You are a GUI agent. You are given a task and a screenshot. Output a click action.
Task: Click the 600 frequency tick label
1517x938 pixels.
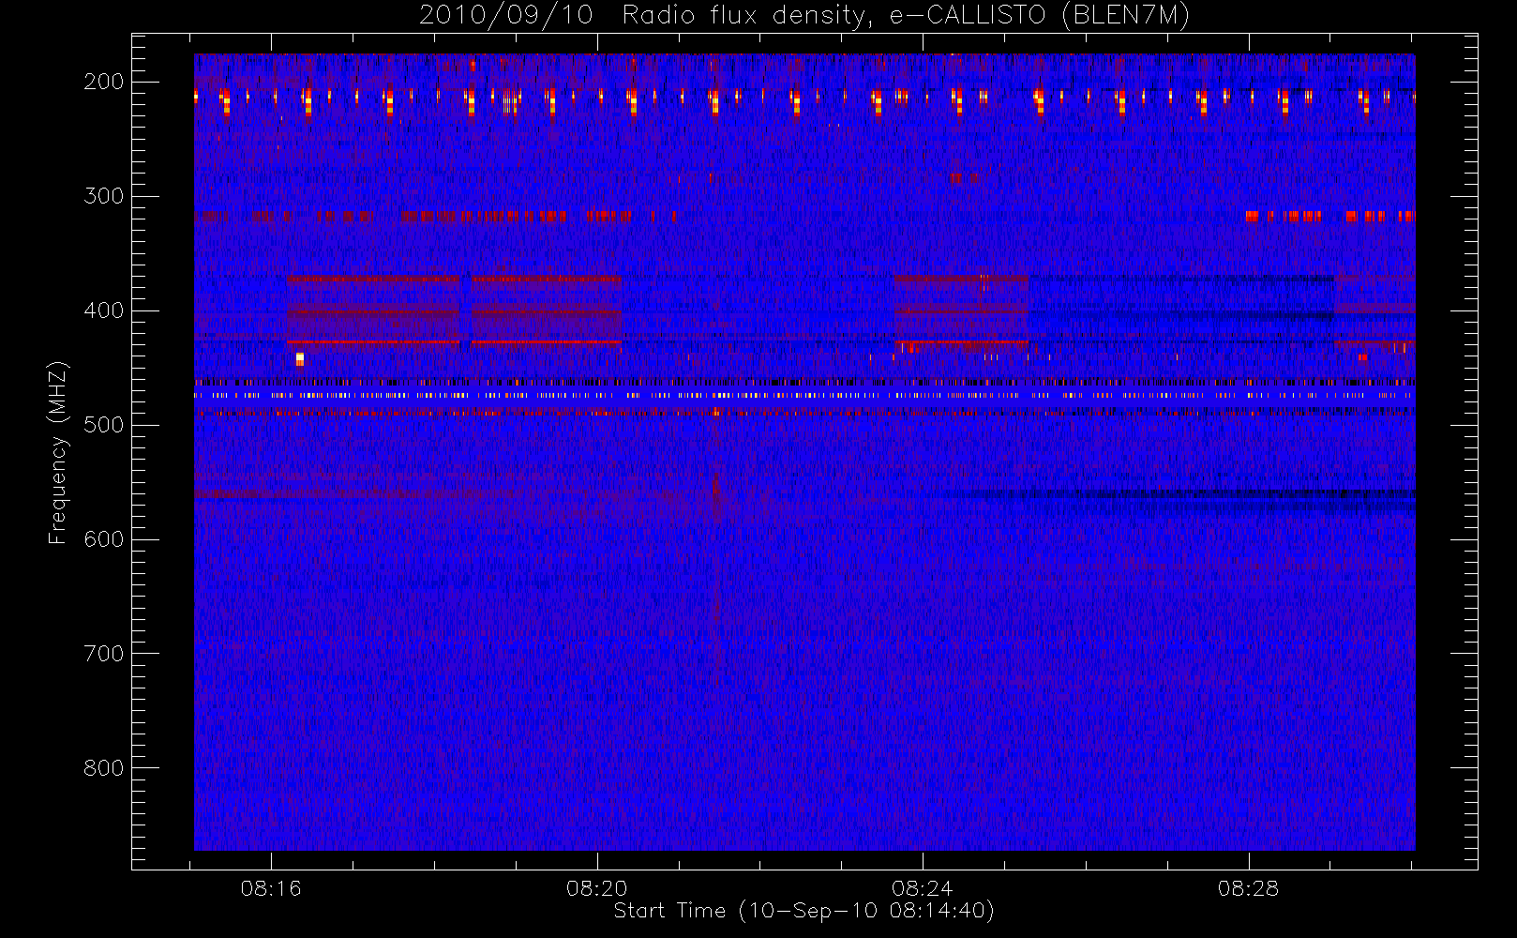(x=104, y=539)
